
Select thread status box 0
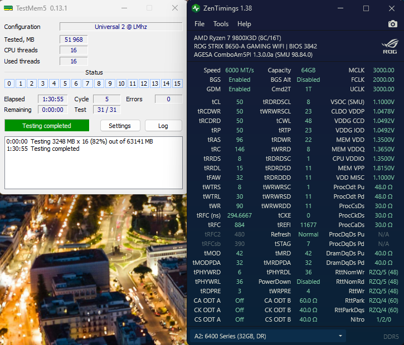(9, 83)
